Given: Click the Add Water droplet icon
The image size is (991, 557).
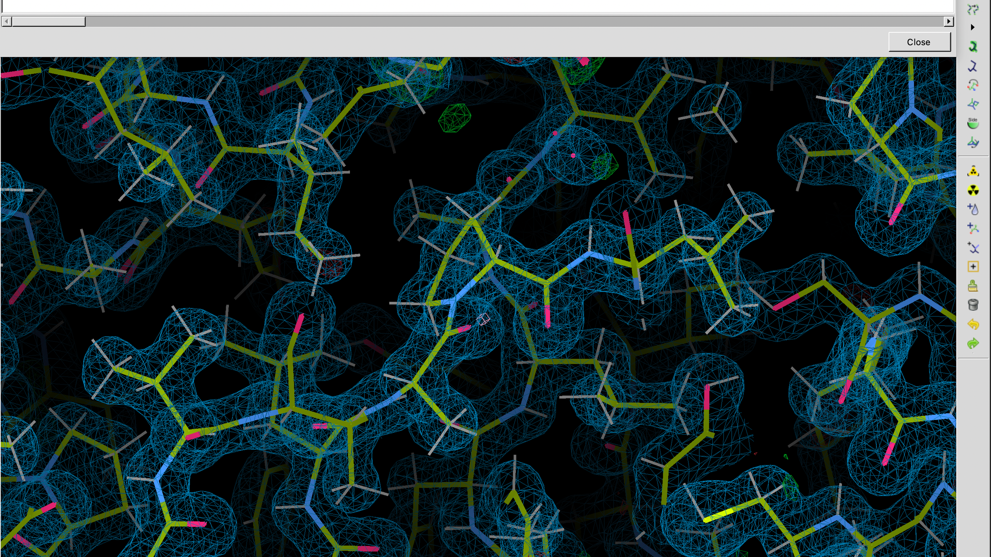Looking at the screenshot, I should pyautogui.click(x=973, y=209).
